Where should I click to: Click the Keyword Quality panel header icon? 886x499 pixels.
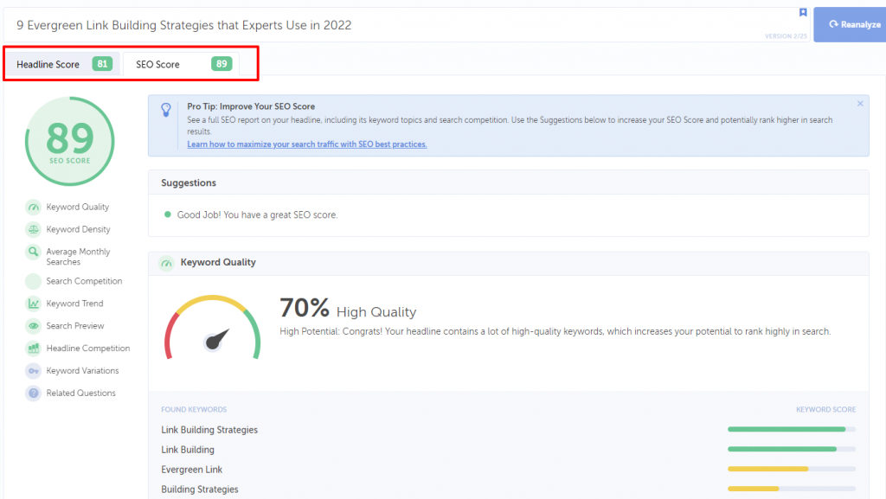(x=166, y=263)
